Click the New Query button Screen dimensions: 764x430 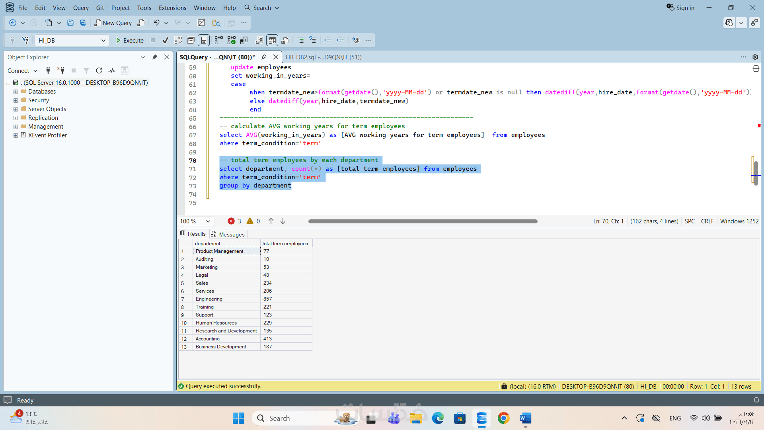[x=113, y=23]
